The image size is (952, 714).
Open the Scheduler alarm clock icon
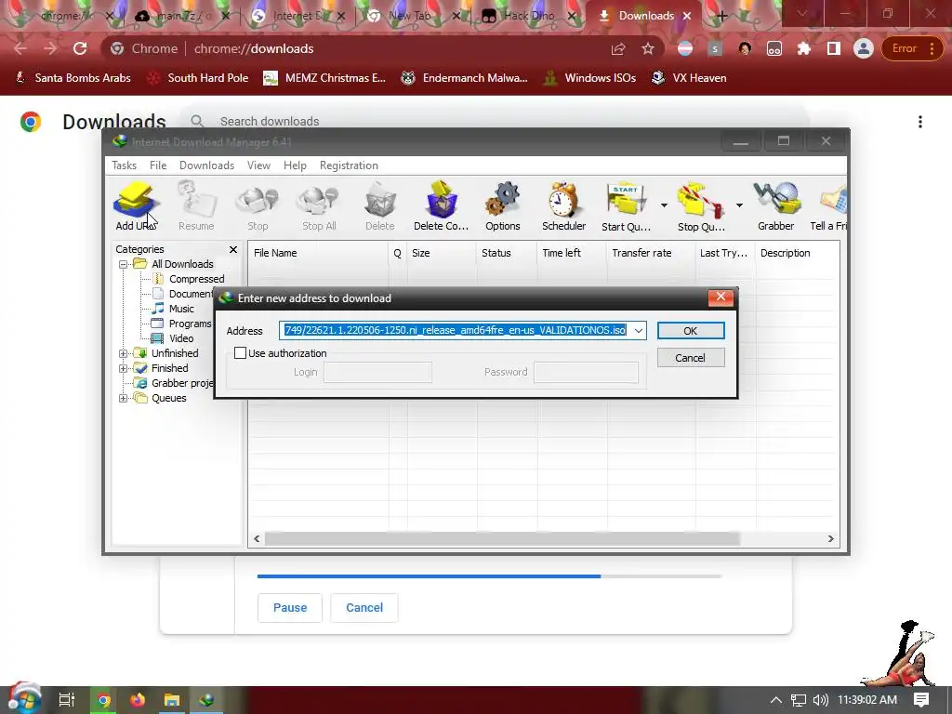pos(563,205)
